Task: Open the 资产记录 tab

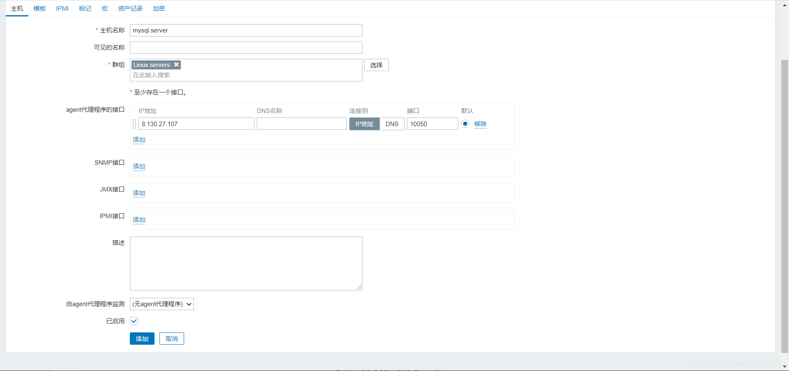Action: click(x=130, y=9)
